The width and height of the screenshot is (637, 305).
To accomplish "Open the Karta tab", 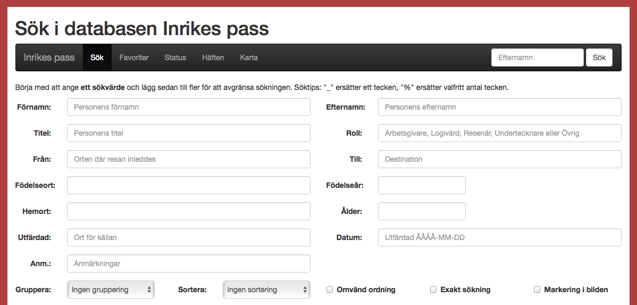I will [x=249, y=57].
